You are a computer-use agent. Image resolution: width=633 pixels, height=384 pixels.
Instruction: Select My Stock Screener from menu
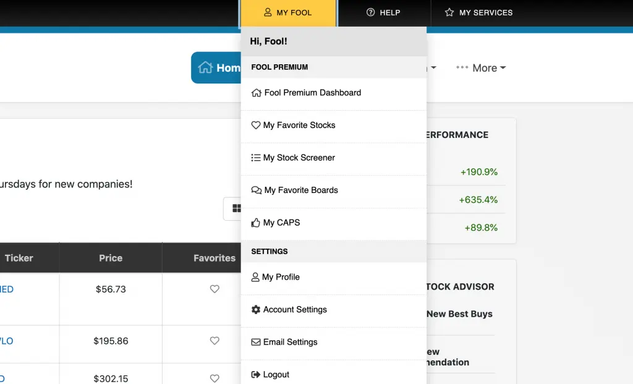[x=333, y=158]
